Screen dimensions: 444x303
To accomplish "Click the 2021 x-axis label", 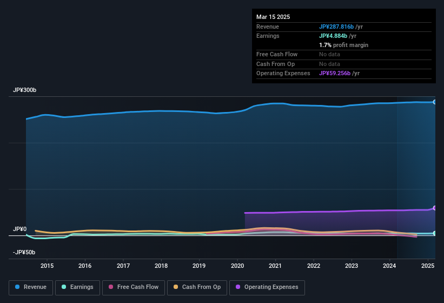I will pos(275,266).
